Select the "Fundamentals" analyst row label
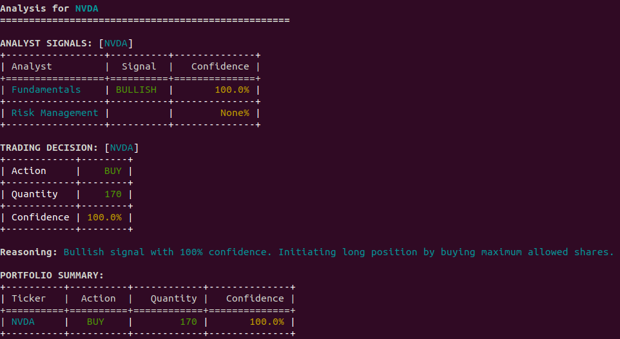The image size is (620, 339). [x=46, y=90]
